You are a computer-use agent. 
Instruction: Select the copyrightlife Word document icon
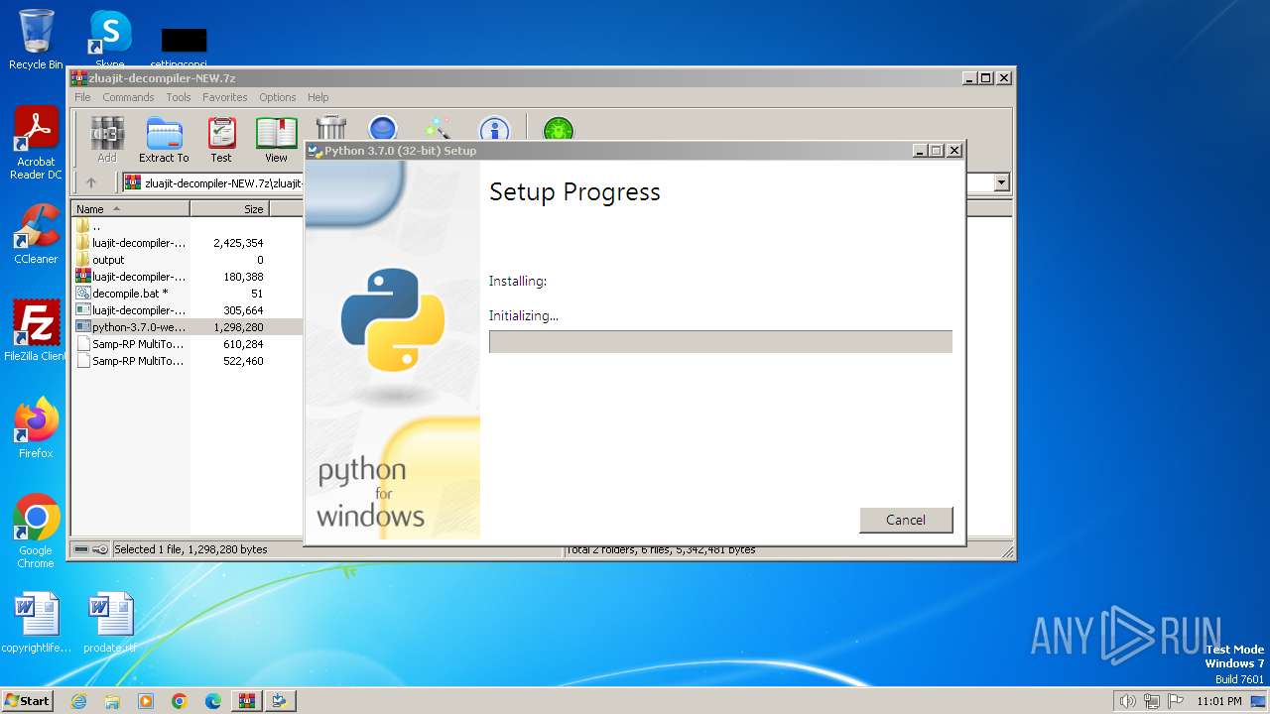[x=36, y=623]
